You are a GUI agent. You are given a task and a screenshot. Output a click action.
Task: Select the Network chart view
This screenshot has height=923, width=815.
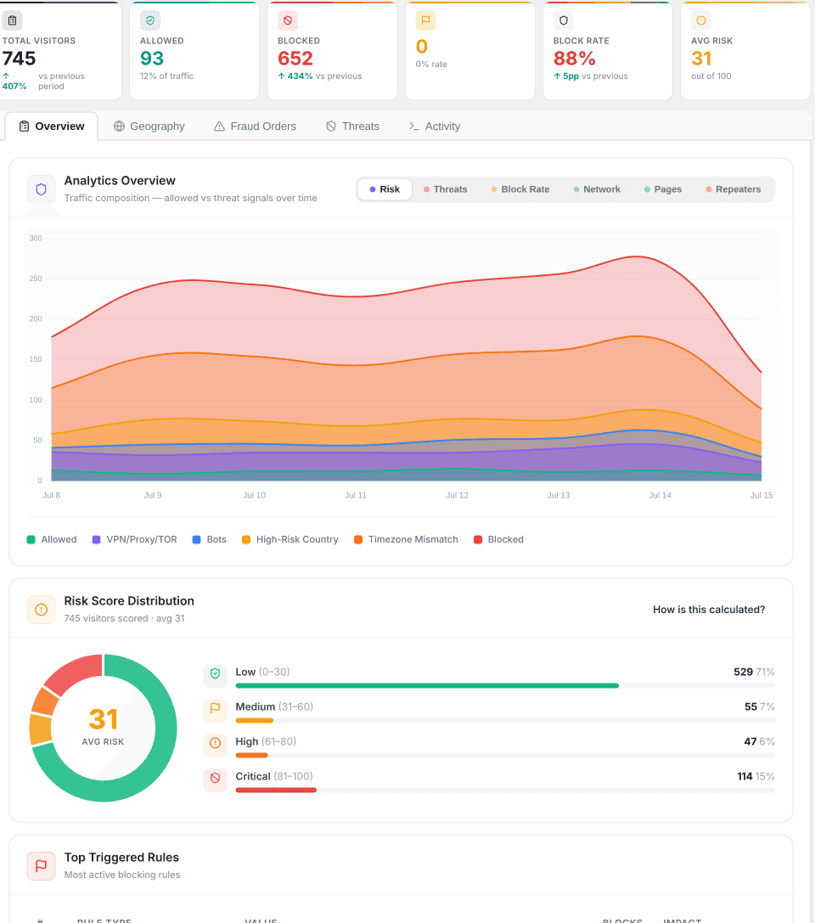[597, 189]
